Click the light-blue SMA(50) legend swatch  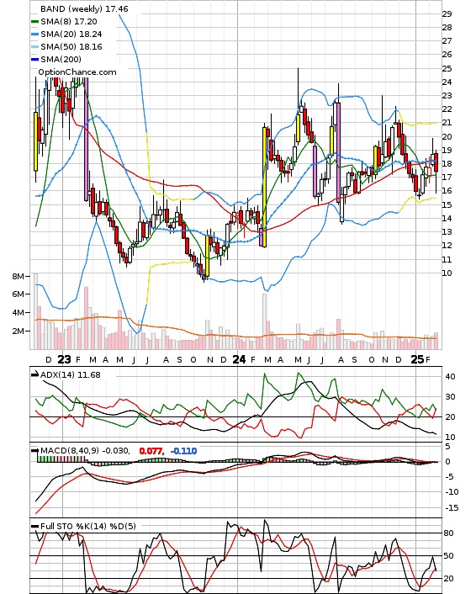[34, 47]
